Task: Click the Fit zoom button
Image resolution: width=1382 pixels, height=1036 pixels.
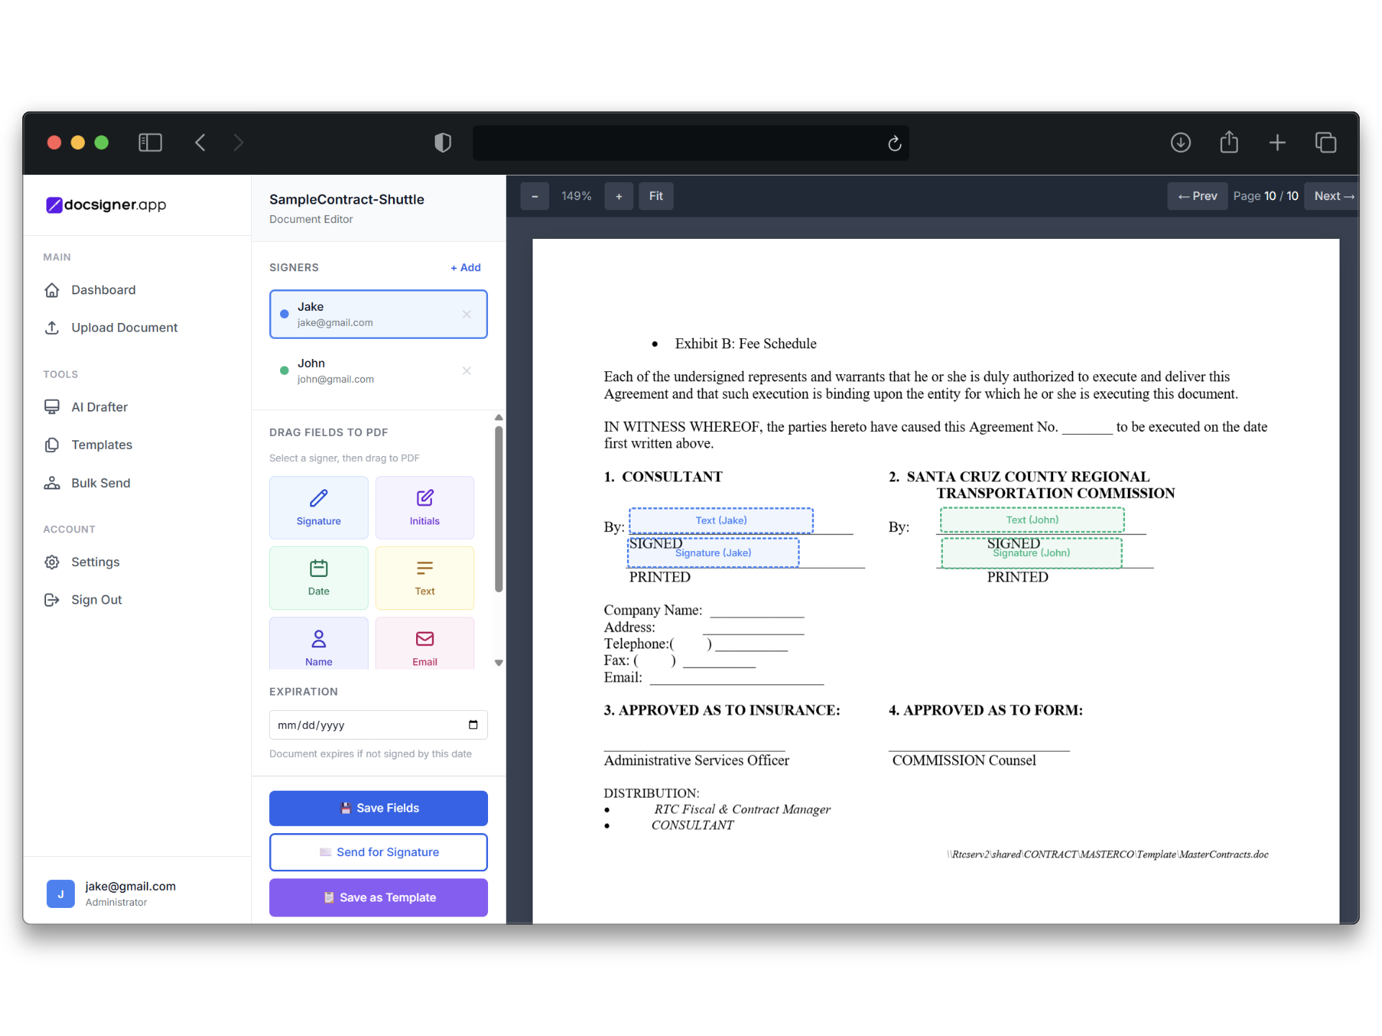Action: pos(656,196)
